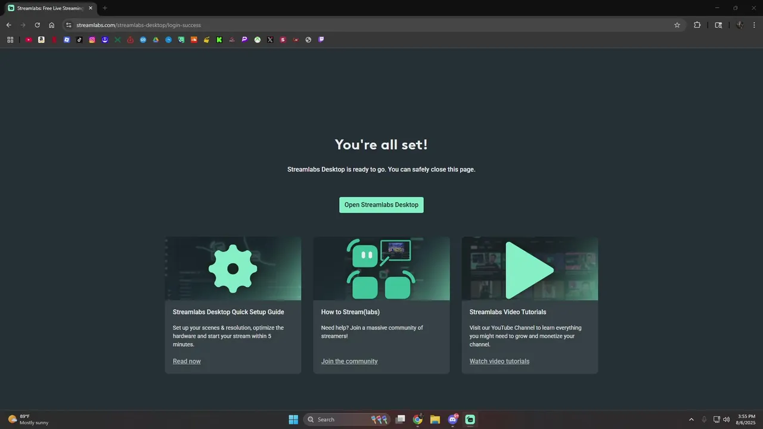Open the Windows Start menu
This screenshot has height=429, width=763.
[293, 419]
